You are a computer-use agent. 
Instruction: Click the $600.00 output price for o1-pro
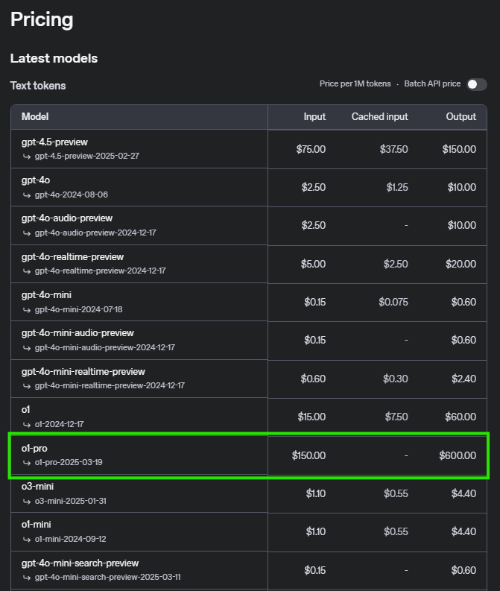[x=458, y=455]
